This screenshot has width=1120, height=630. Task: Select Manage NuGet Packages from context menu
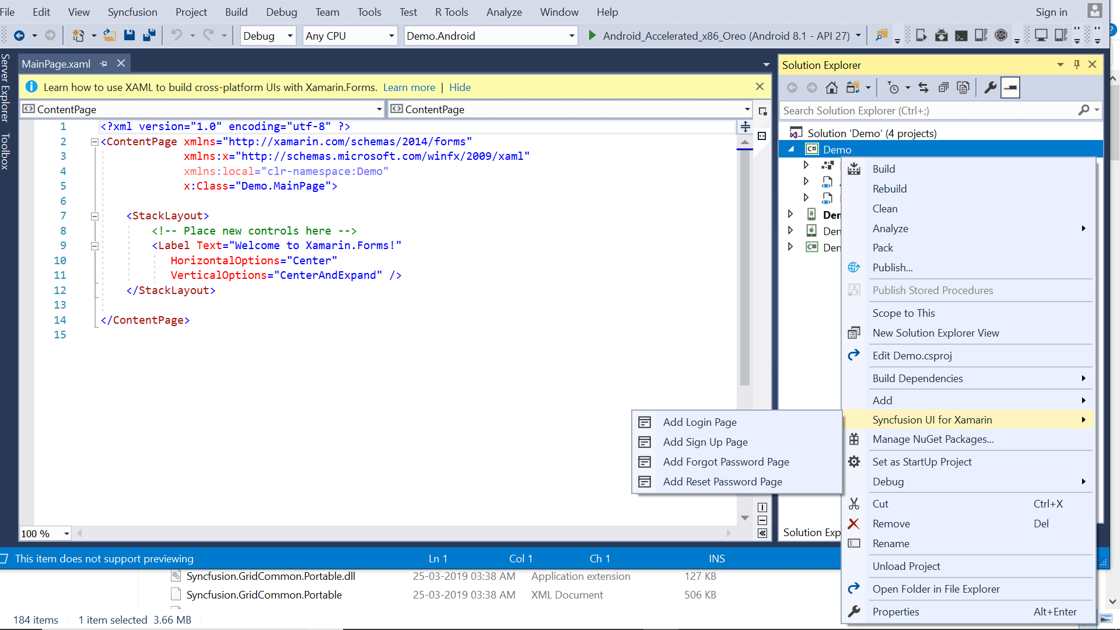tap(932, 439)
